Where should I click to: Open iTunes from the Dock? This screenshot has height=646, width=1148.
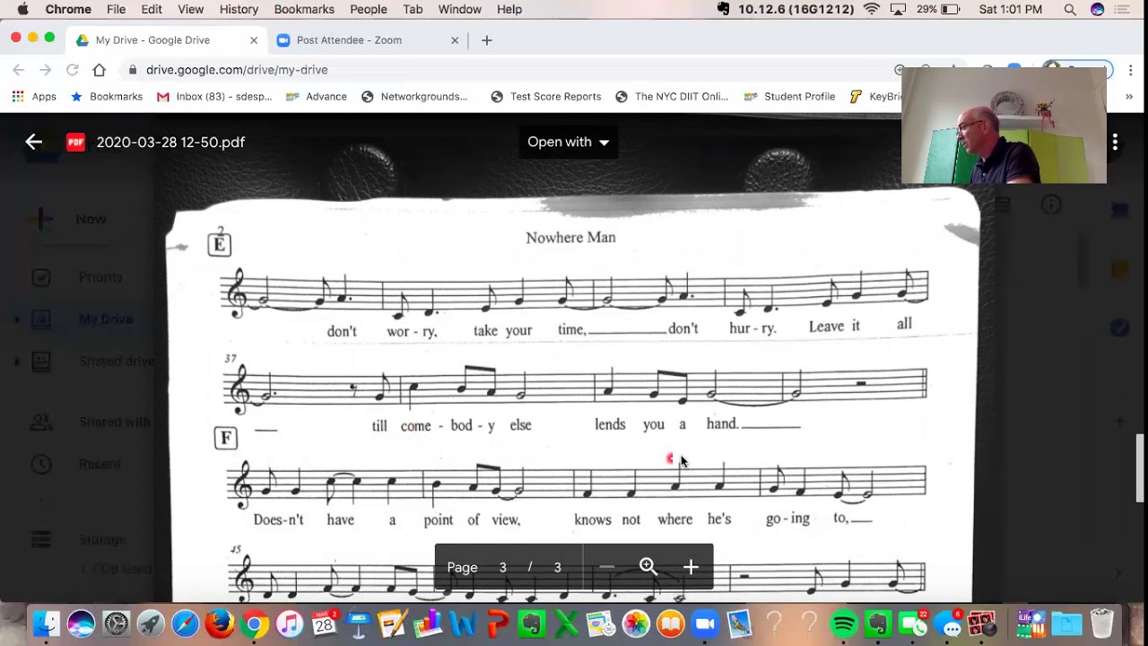290,624
